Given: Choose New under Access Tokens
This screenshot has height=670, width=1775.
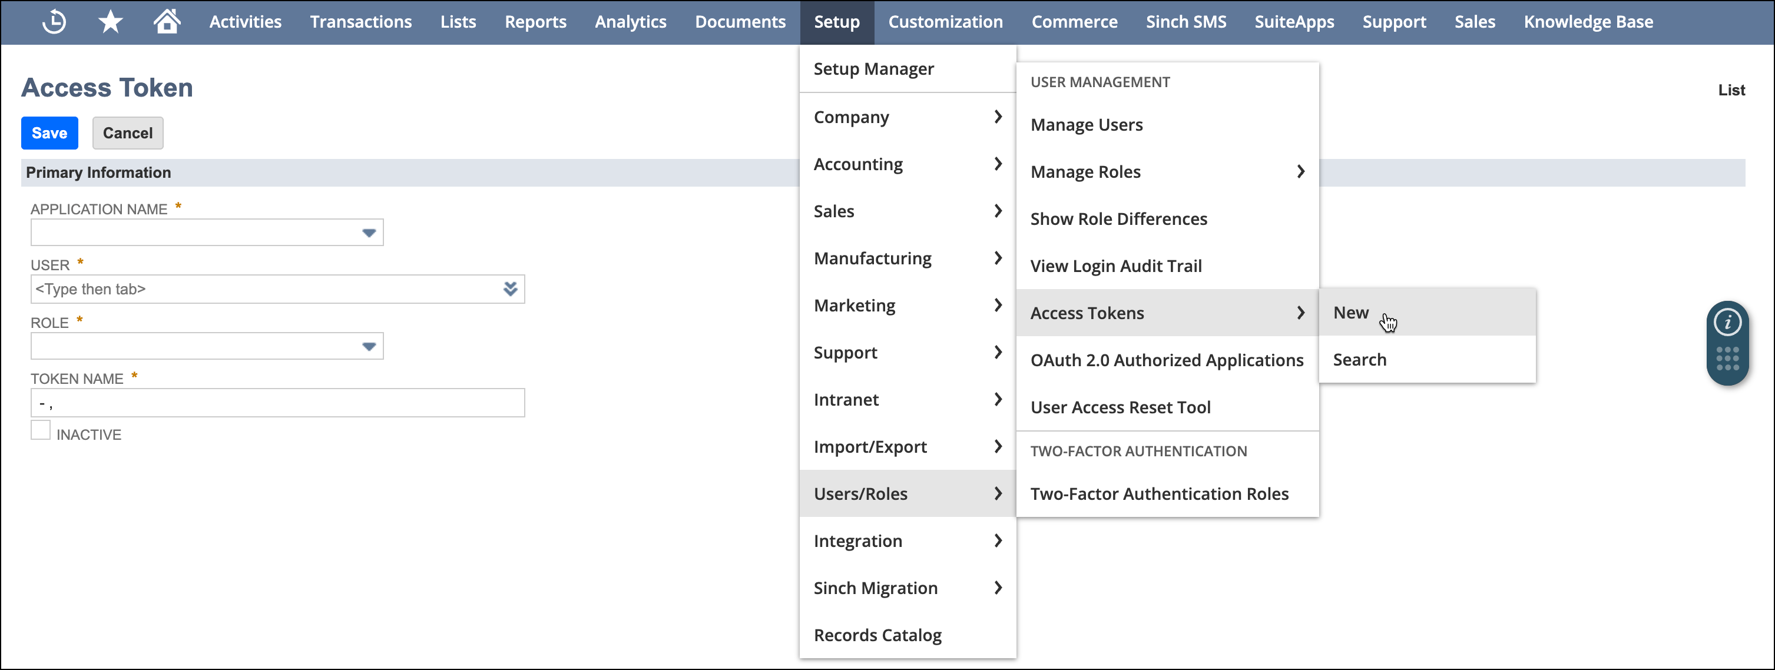Looking at the screenshot, I should click(1427, 313).
